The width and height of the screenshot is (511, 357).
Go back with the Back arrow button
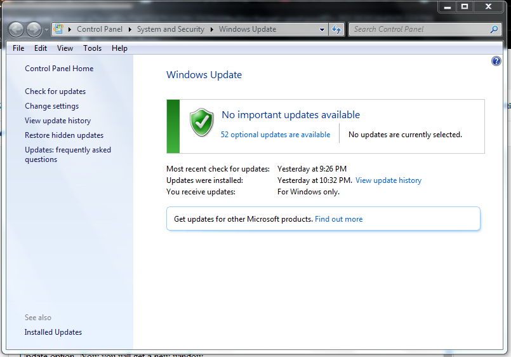pyautogui.click(x=16, y=30)
